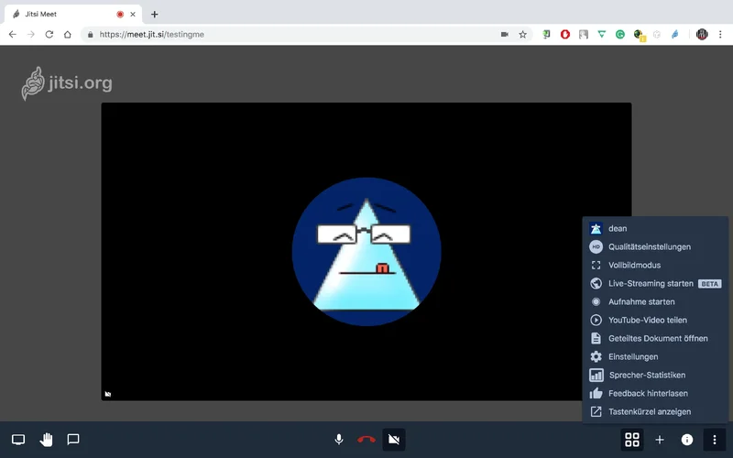Select YouTube-Video teilen
The width and height of the screenshot is (733, 458).
(655, 320)
